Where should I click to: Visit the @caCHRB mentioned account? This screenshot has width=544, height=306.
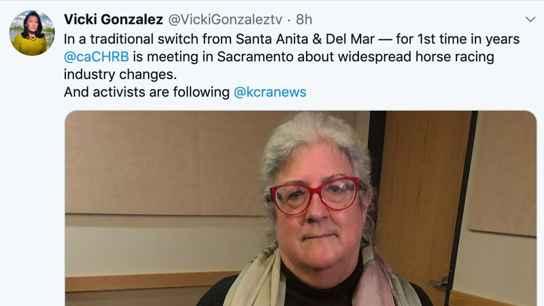(97, 56)
